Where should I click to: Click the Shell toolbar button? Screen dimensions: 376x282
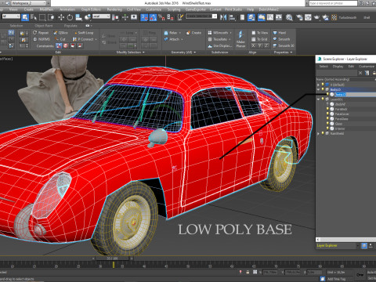tap(367, 17)
